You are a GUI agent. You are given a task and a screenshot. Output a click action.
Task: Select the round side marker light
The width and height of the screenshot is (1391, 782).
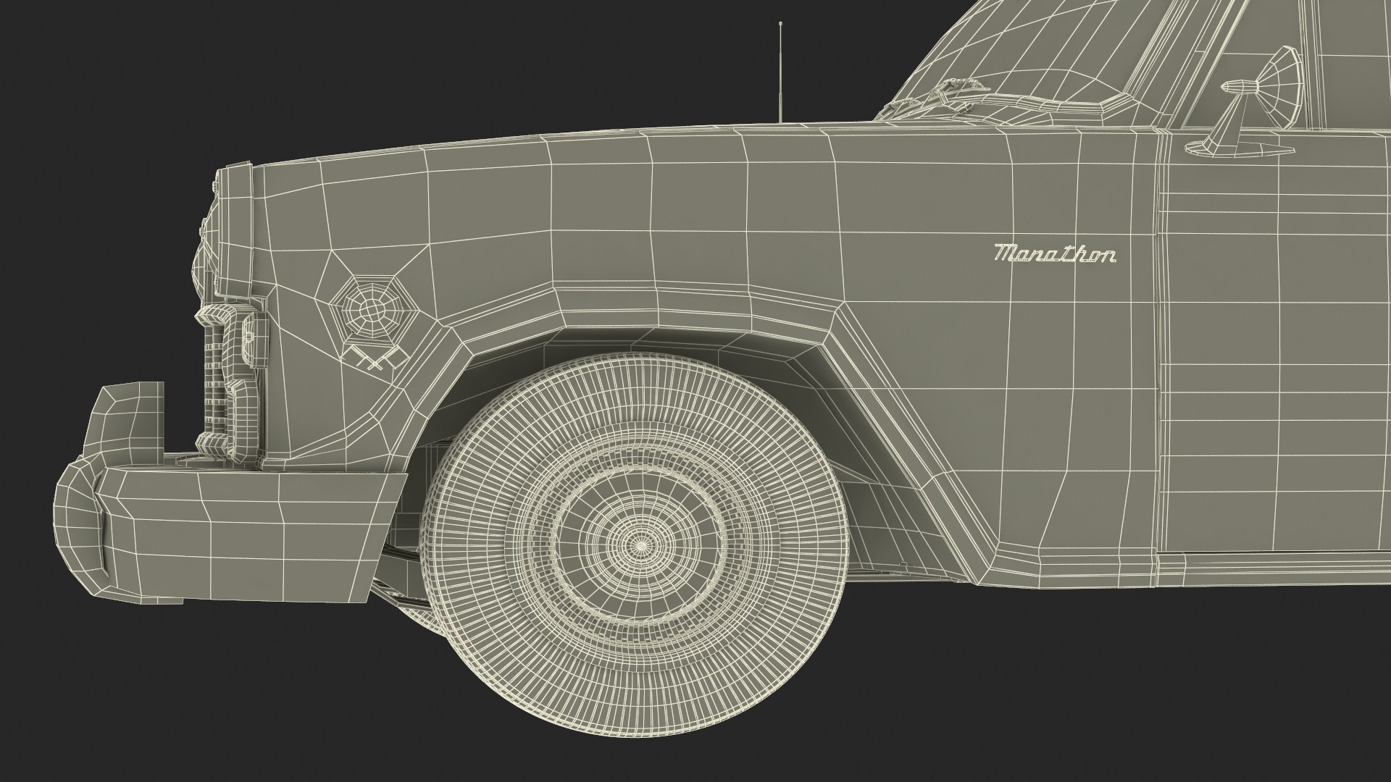pos(371,311)
